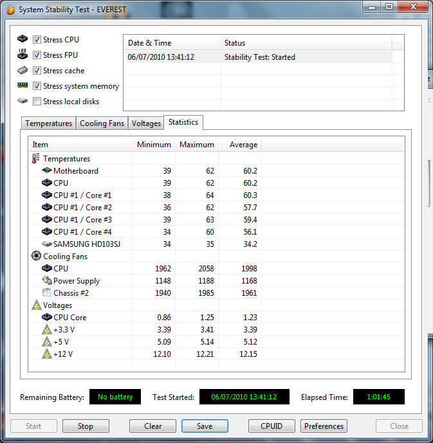Screen dimensions: 433x443
Task: Click the Voltages warning triangle icon
Action: click(x=36, y=305)
